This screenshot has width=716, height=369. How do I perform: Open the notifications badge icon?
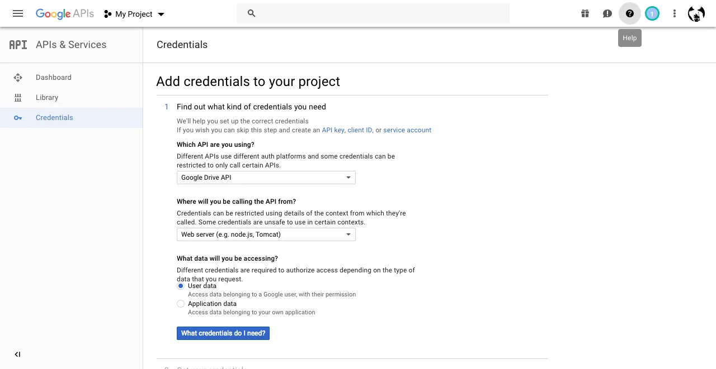652,13
